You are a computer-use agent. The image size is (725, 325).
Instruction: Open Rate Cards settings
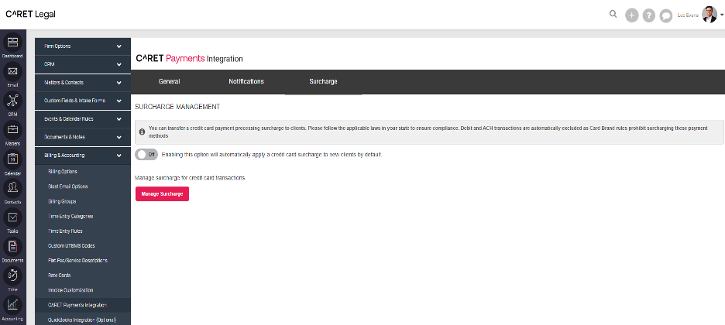click(59, 275)
